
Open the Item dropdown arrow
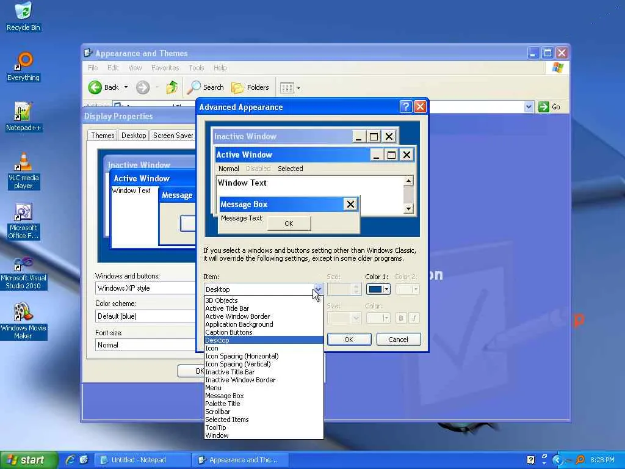(317, 289)
